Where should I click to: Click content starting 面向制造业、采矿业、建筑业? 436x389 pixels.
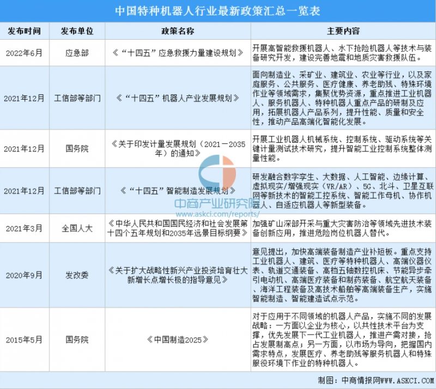342,98
